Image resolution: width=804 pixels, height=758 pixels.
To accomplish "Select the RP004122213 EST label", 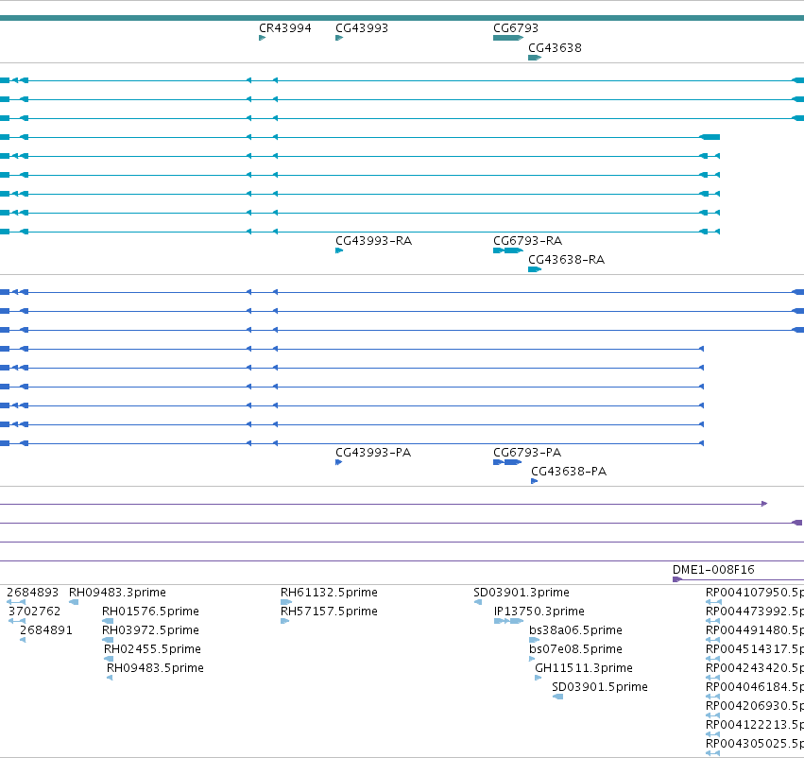I will point(754,726).
